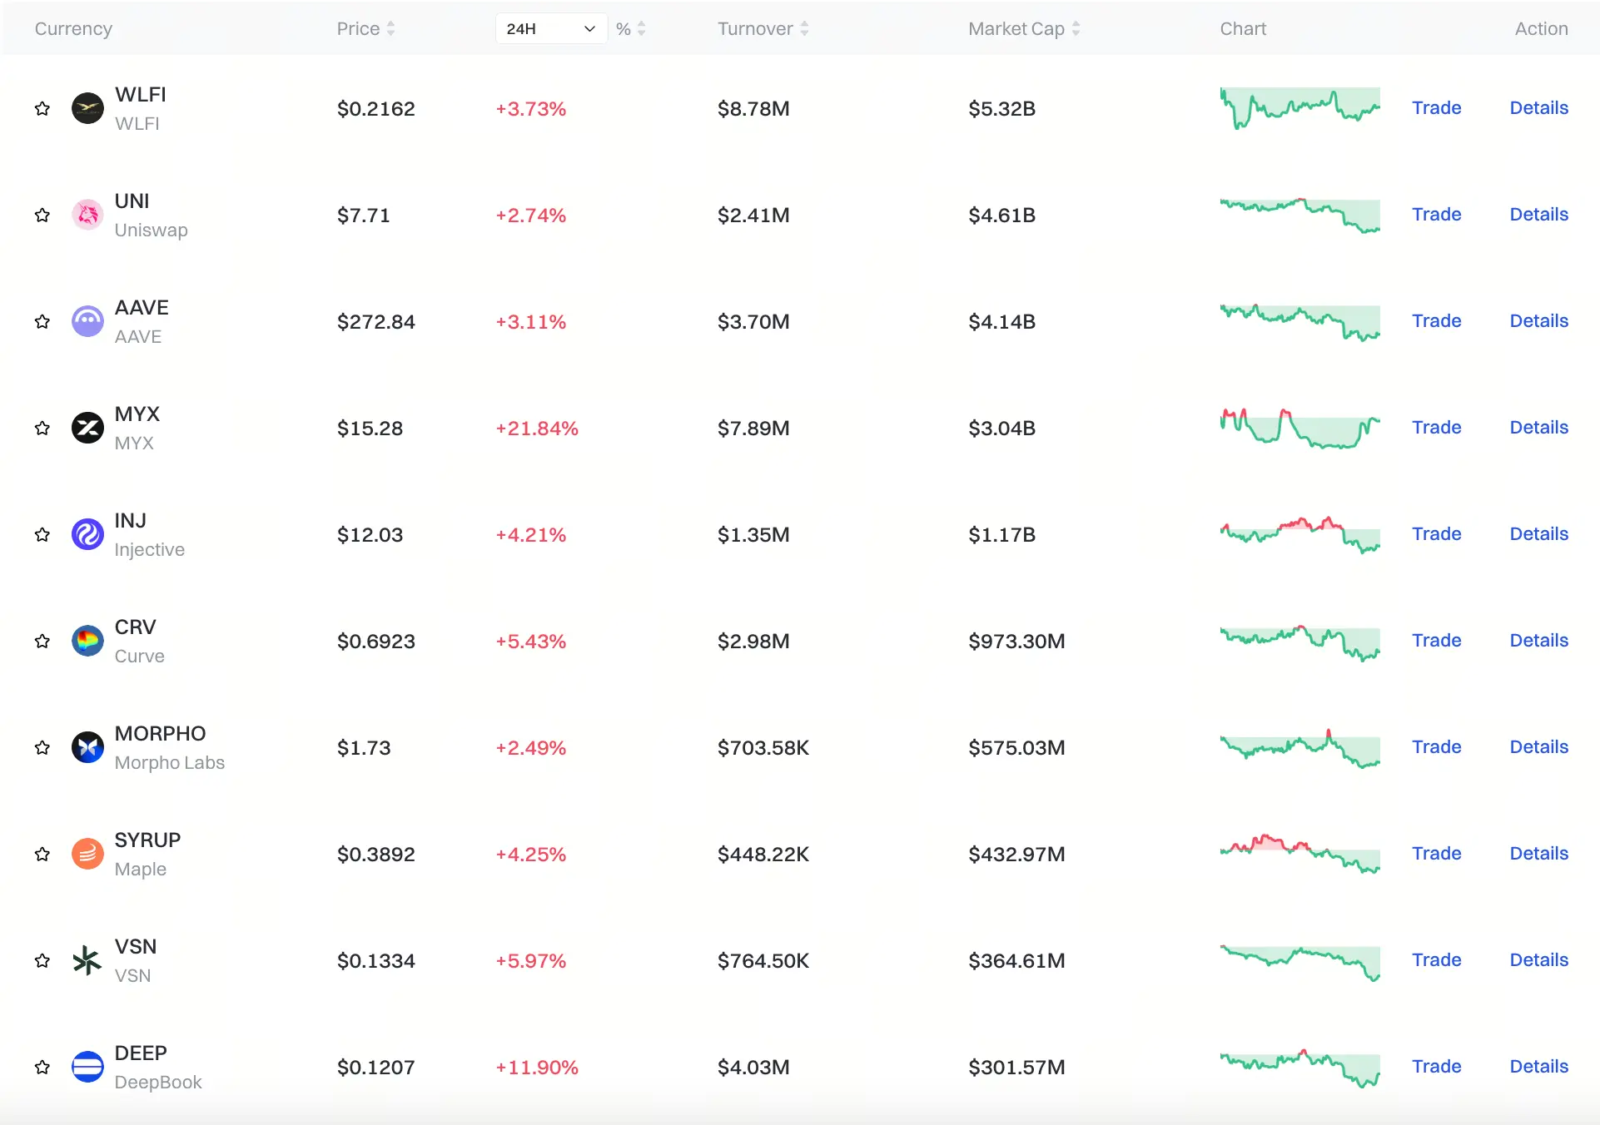This screenshot has width=1600, height=1125.
Task: Trade CRV
Action: click(1436, 641)
